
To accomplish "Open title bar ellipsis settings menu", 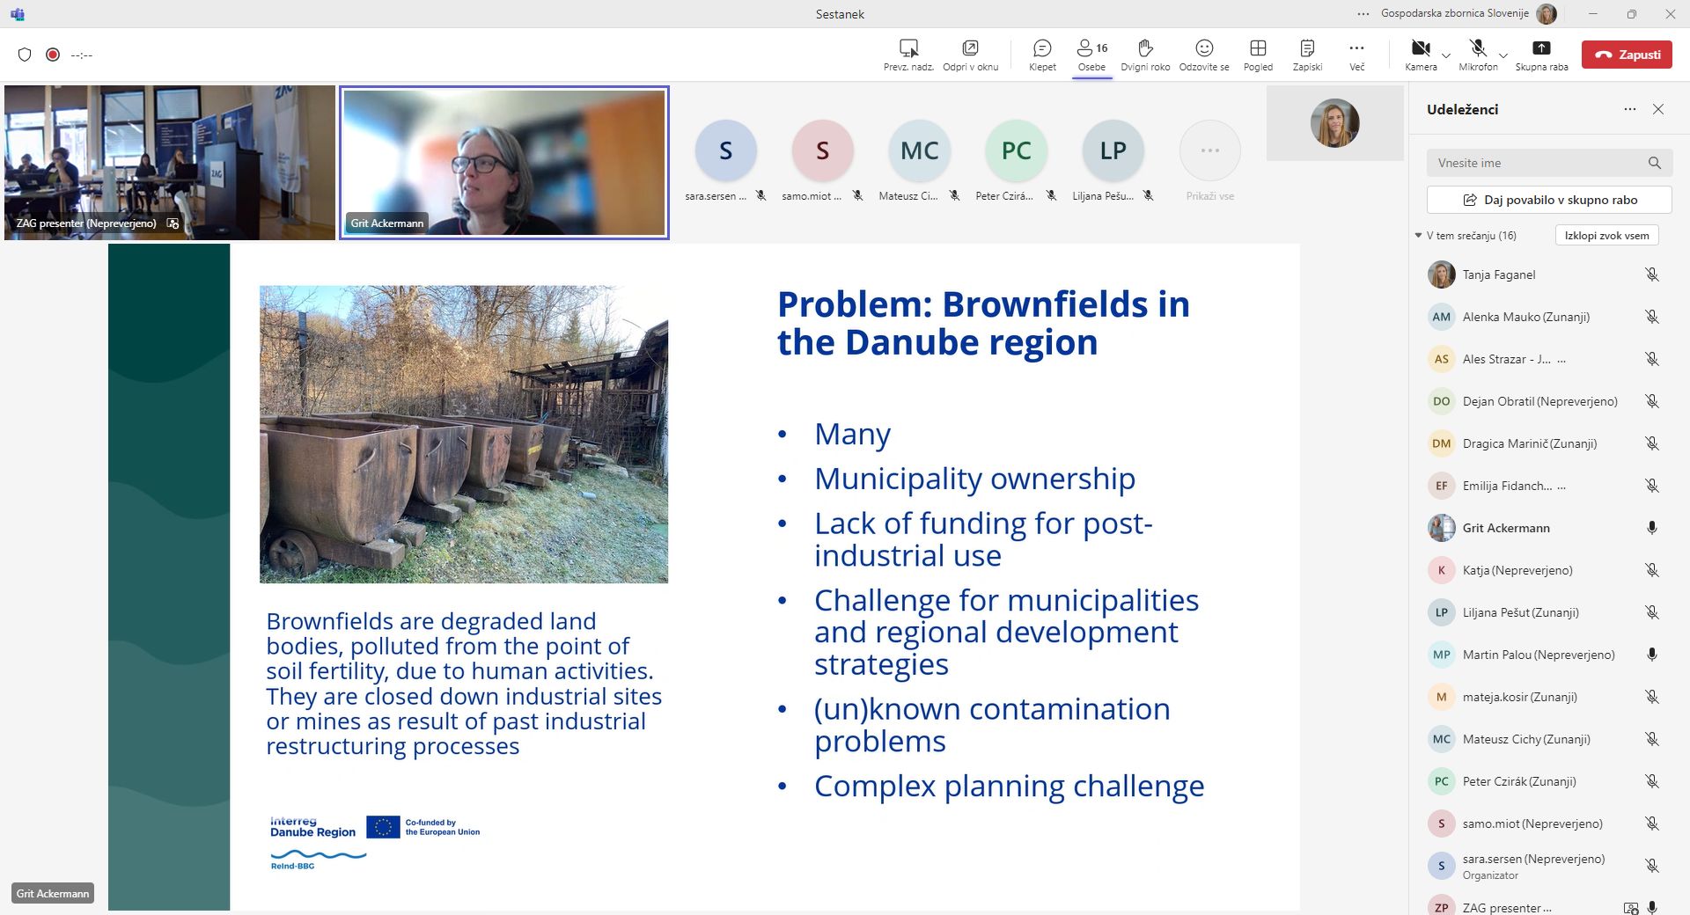I will pos(1363,14).
